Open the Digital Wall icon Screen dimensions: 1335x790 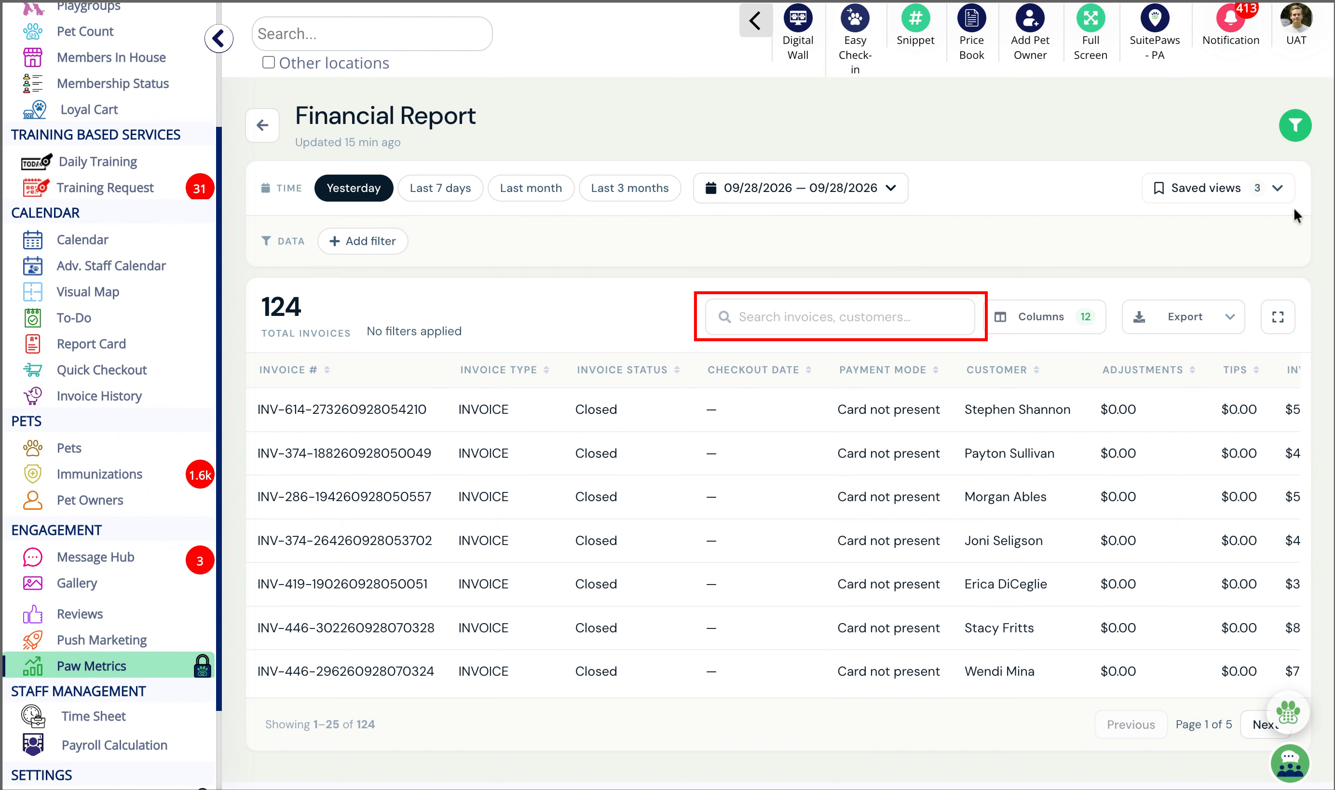coord(797,19)
